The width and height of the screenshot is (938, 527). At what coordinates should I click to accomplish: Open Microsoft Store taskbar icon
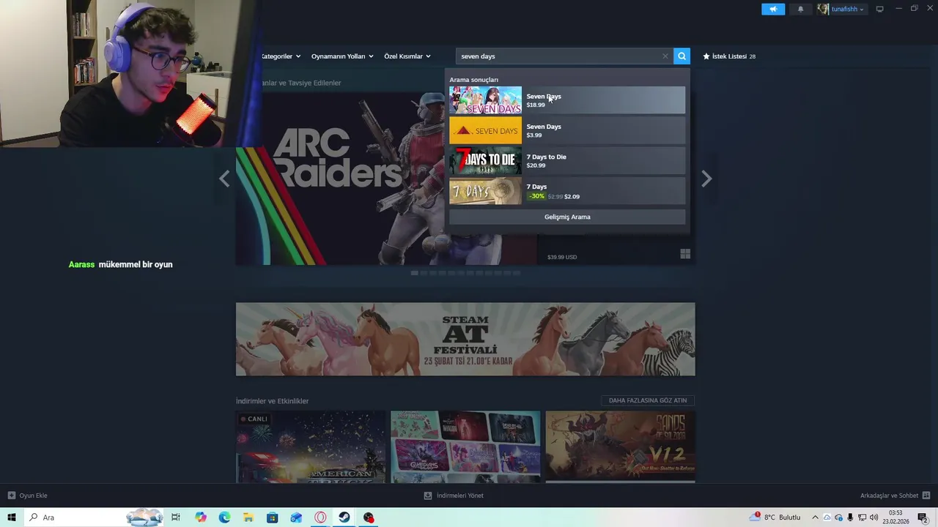tap(272, 517)
